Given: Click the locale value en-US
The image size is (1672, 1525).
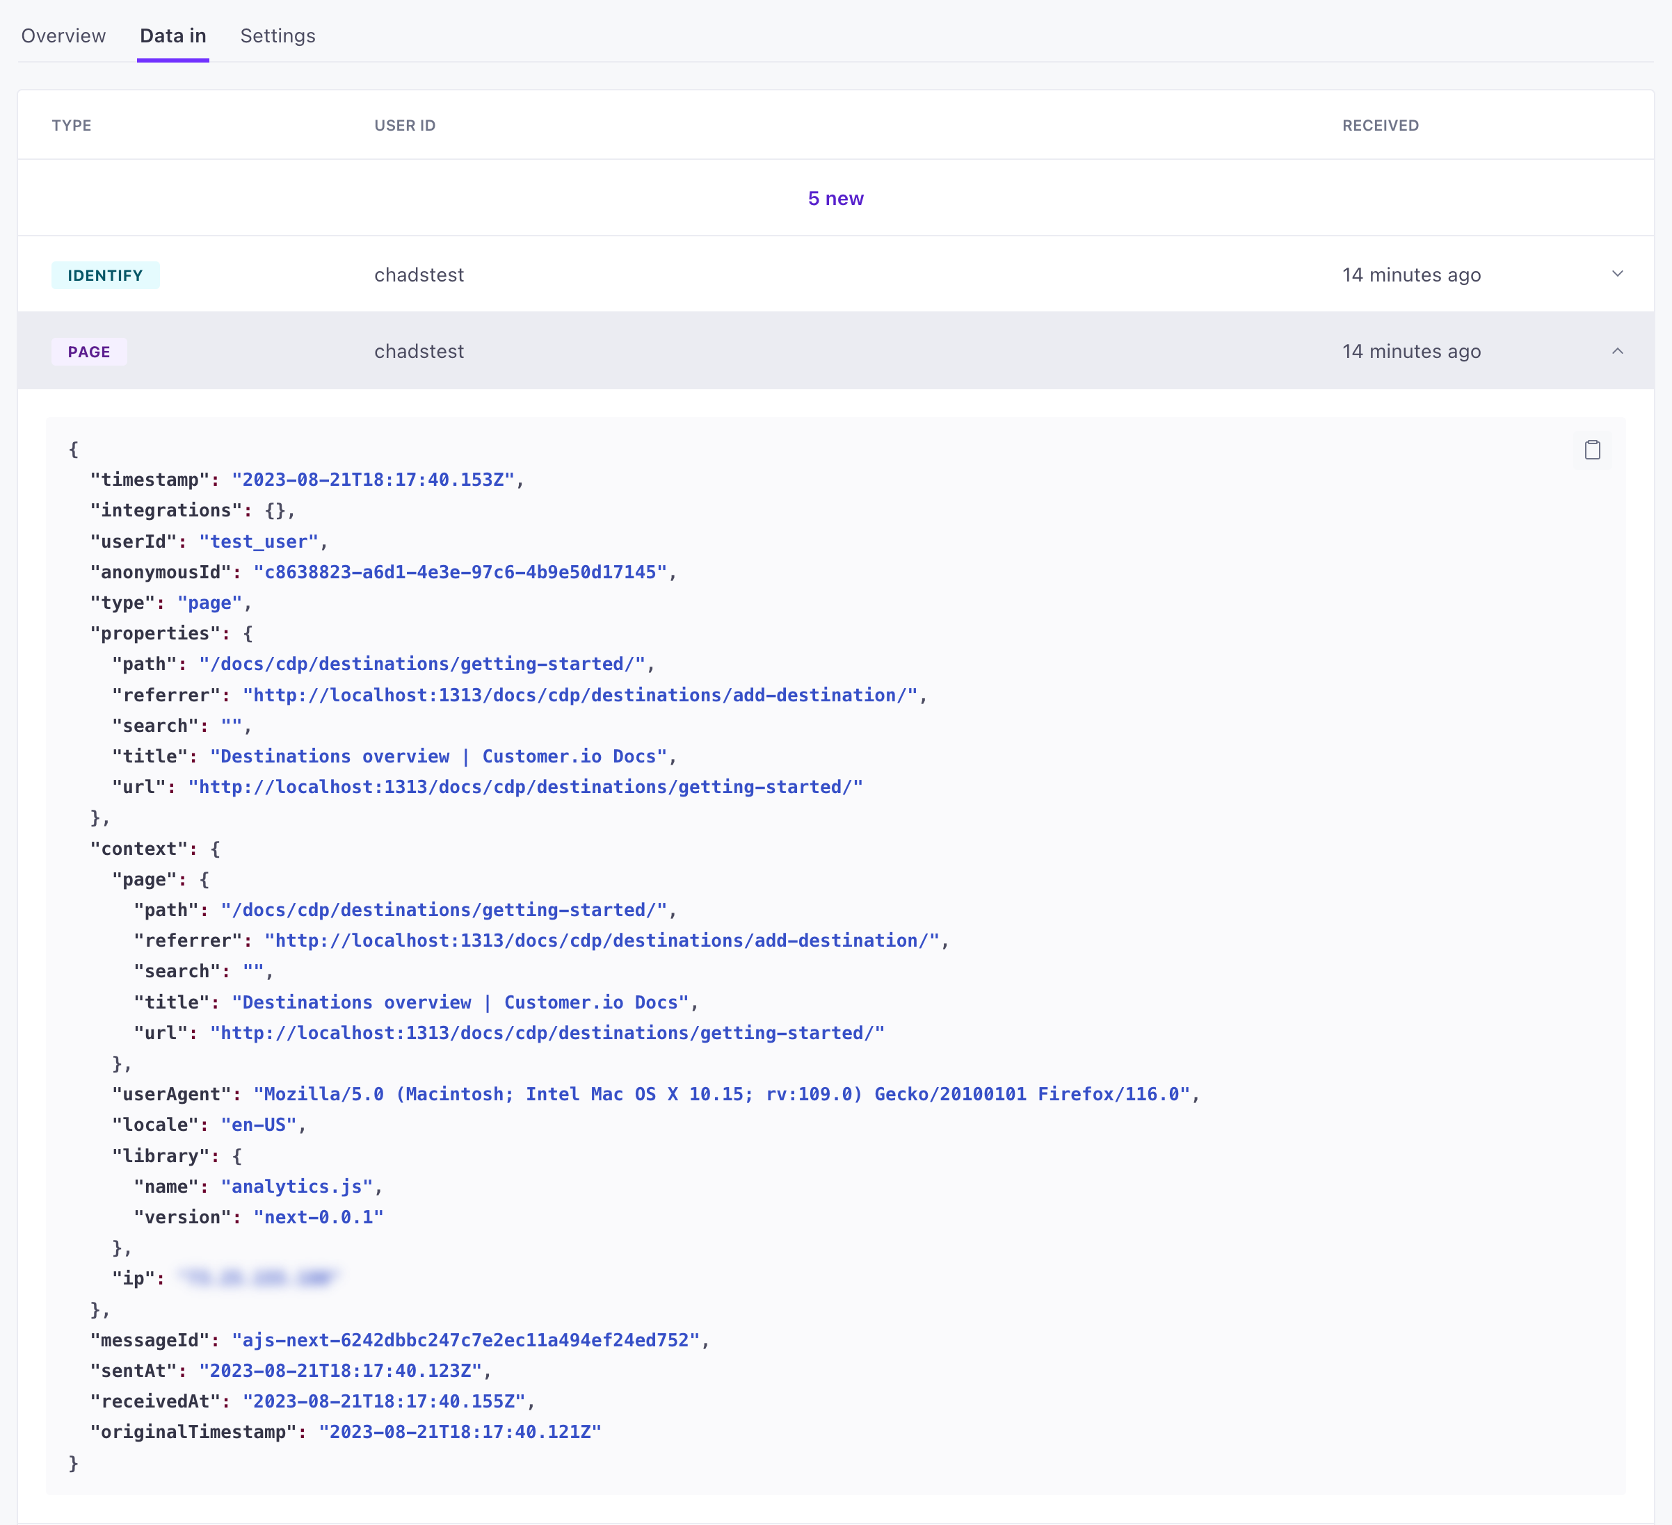Looking at the screenshot, I should point(259,1125).
